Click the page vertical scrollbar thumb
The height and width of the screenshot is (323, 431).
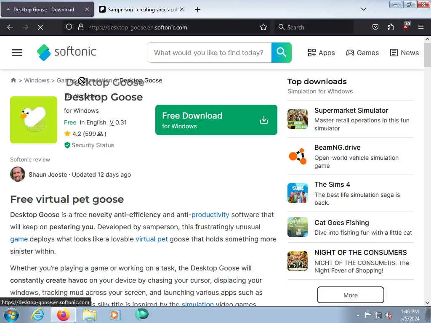(427, 55)
